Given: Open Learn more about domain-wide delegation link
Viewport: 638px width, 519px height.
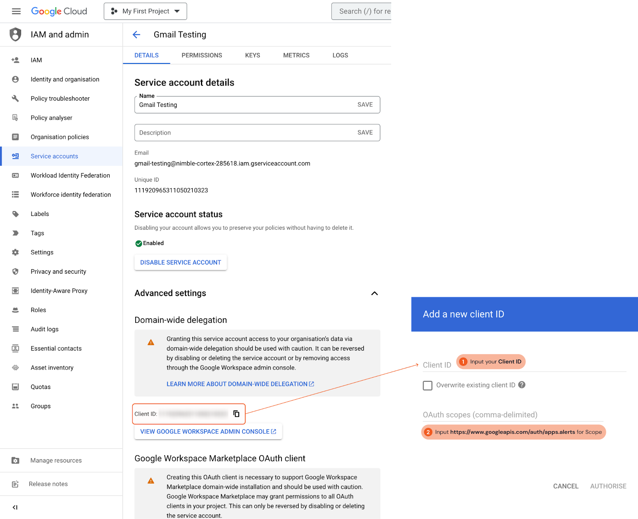Looking at the screenshot, I should tap(240, 384).
